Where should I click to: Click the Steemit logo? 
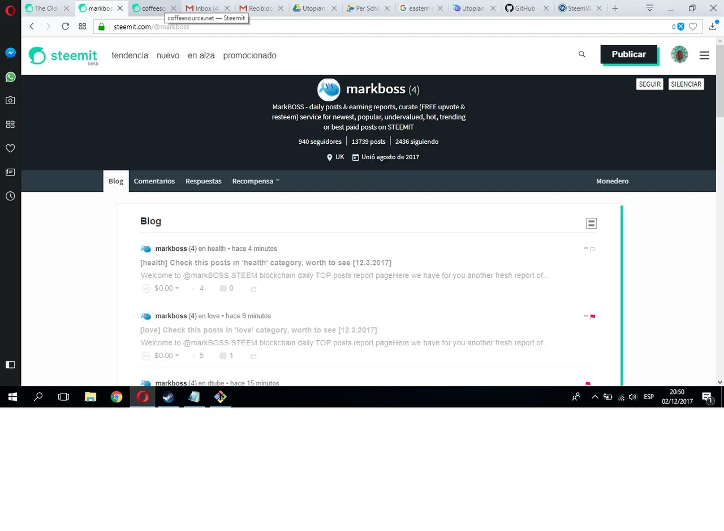pos(63,55)
